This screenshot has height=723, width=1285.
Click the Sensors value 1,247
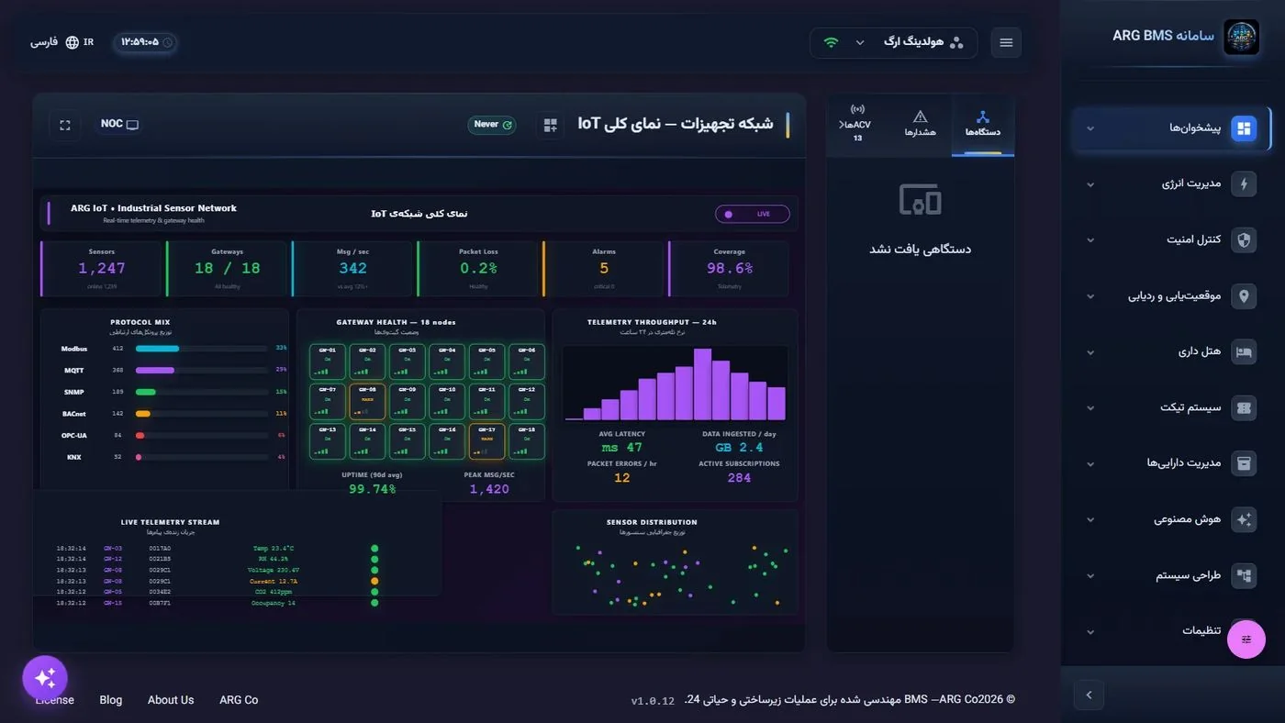pyautogui.click(x=102, y=269)
